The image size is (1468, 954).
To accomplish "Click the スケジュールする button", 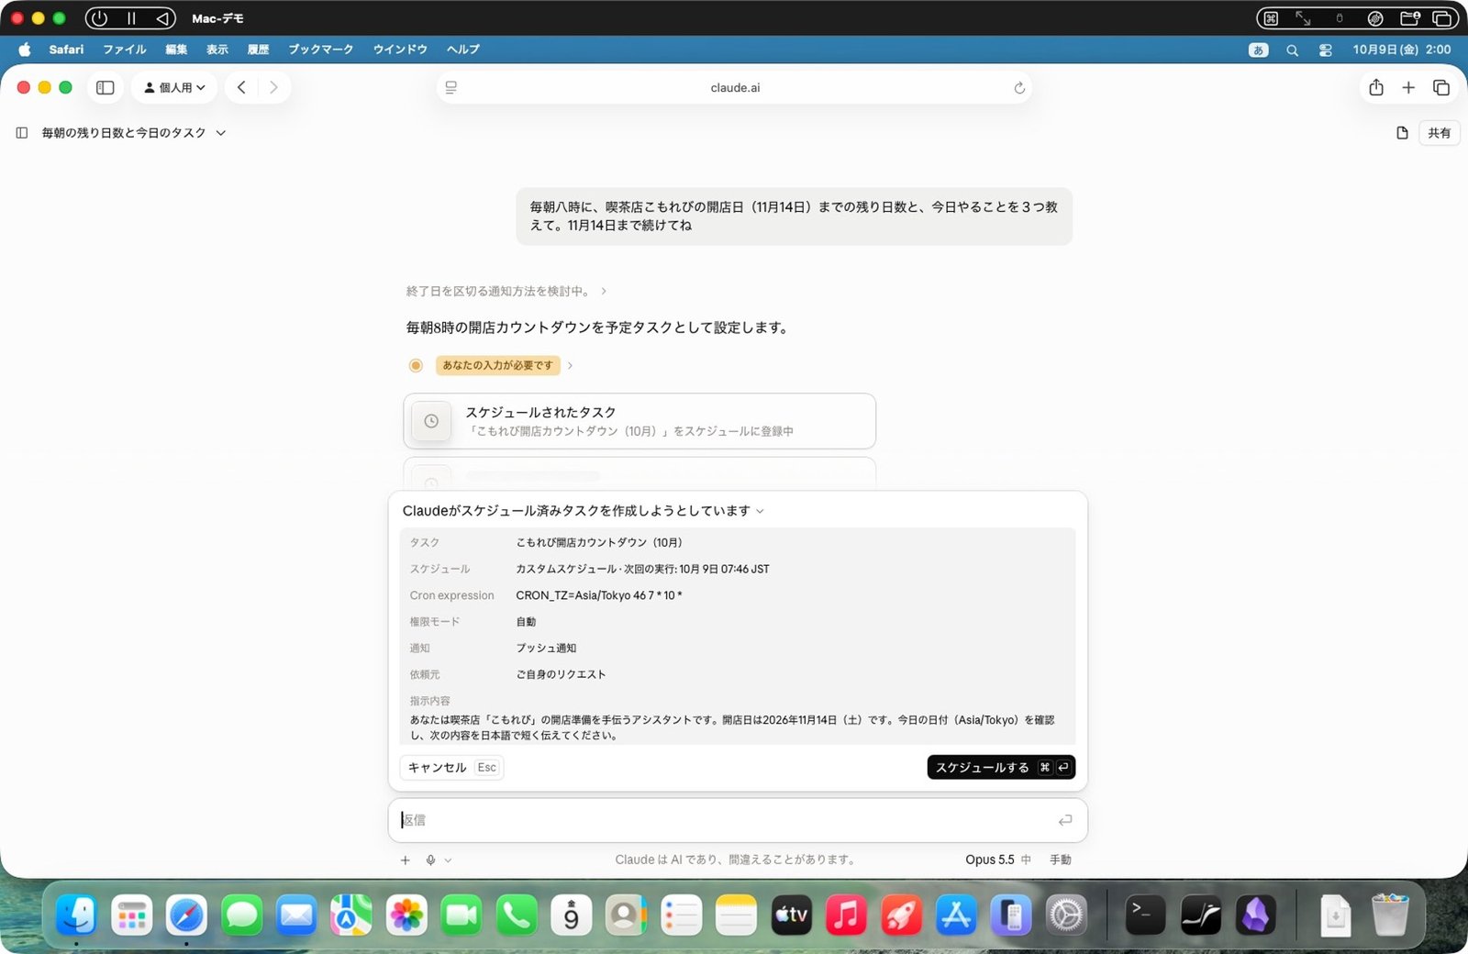I will pos(1001,767).
